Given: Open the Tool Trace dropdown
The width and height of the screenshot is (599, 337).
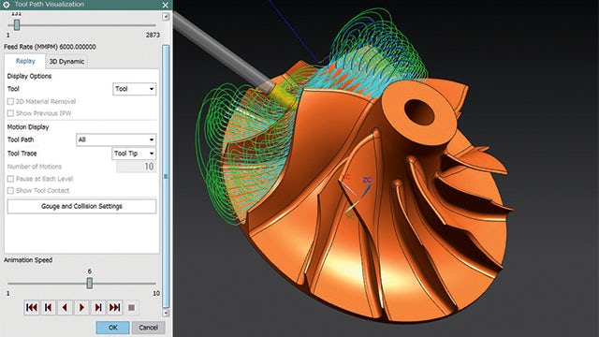Looking at the screenshot, I should click(x=134, y=154).
